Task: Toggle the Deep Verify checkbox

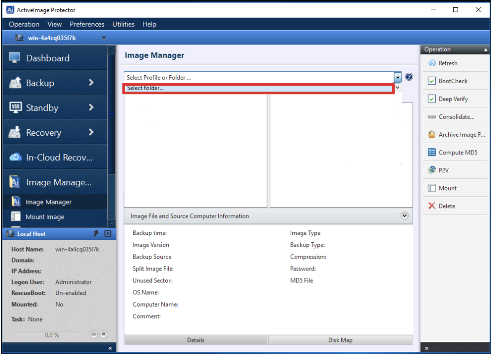Action: click(x=432, y=99)
